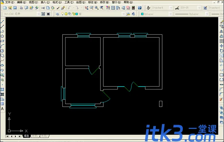224x142 pixels.
Task: Toggle the layer freeze sun icon
Action: (x=66, y=14)
